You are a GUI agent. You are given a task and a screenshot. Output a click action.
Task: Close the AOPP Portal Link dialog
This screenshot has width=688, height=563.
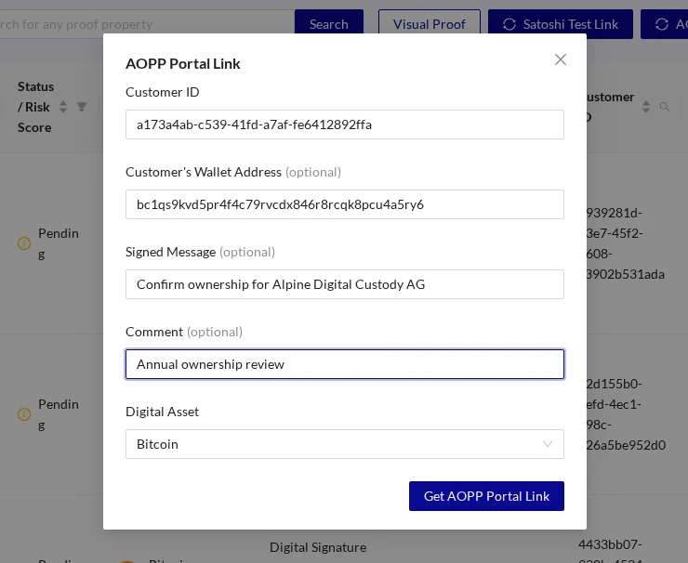tap(561, 59)
